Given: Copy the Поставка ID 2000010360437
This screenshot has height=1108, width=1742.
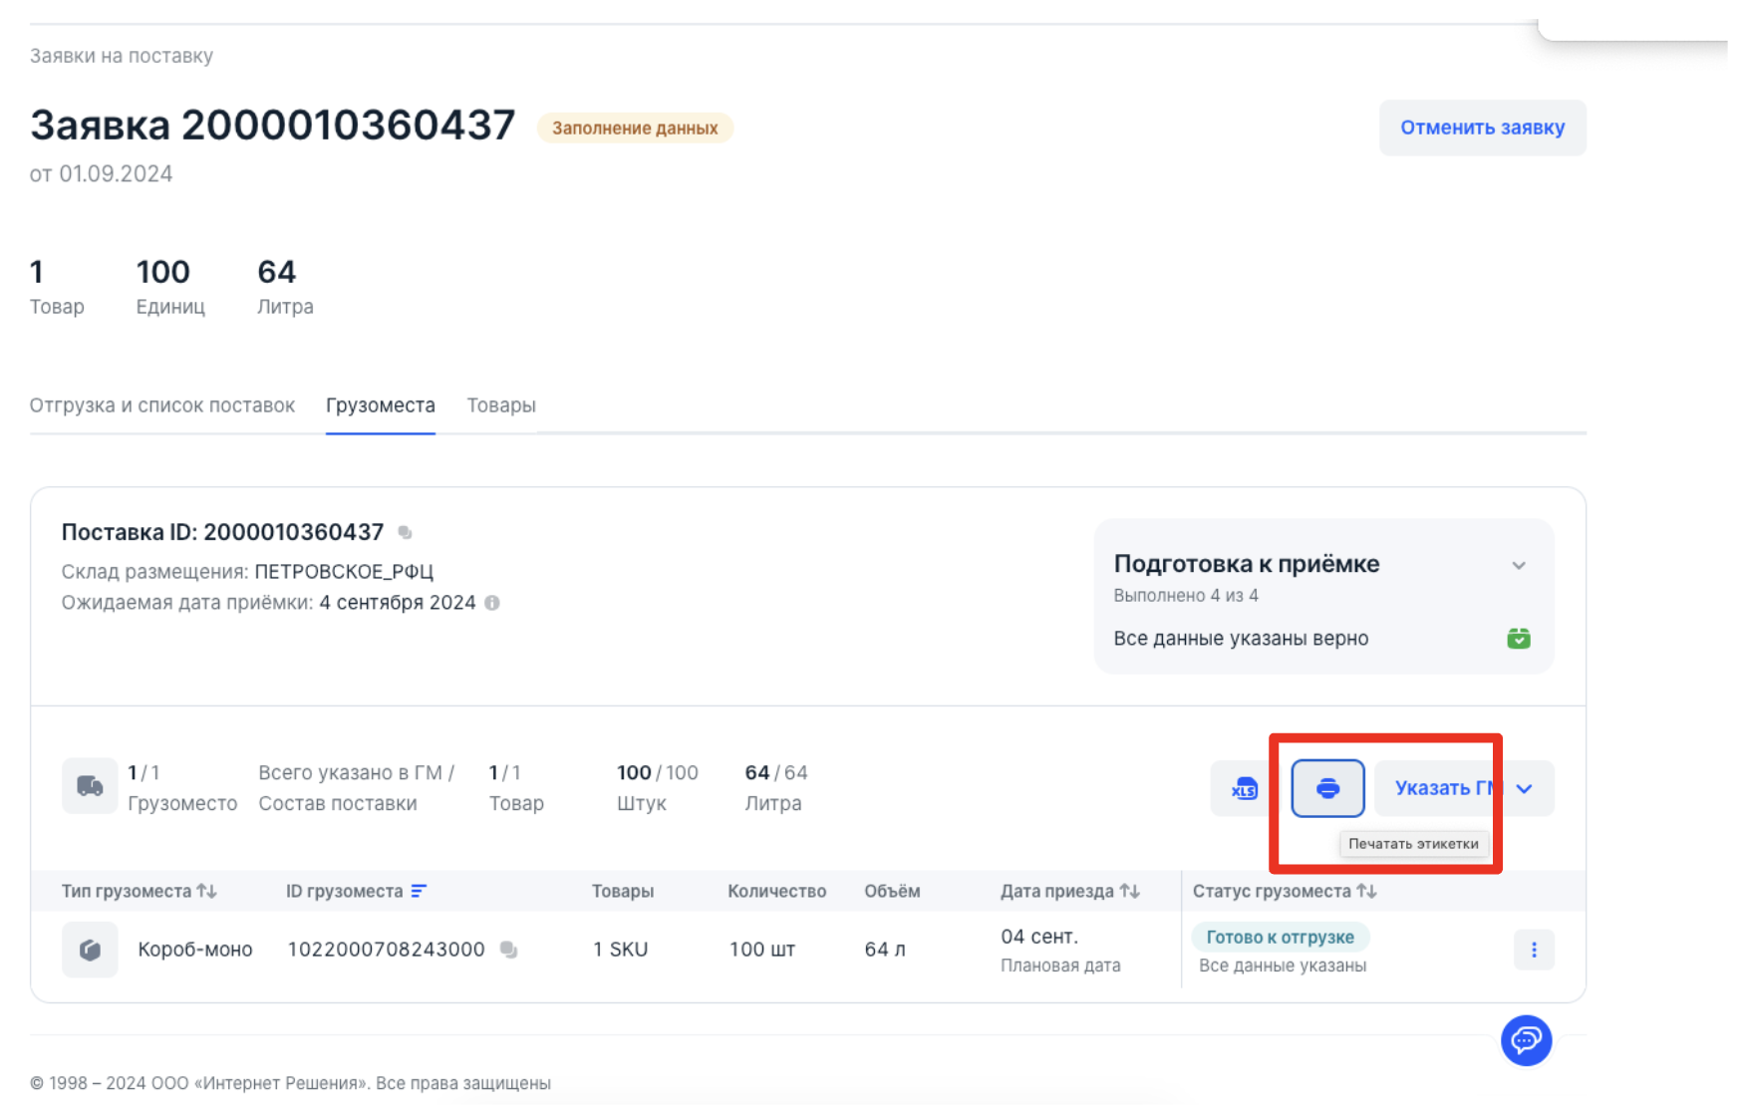Looking at the screenshot, I should (405, 532).
